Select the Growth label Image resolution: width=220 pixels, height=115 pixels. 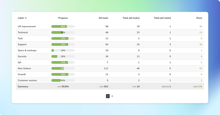(22, 74)
